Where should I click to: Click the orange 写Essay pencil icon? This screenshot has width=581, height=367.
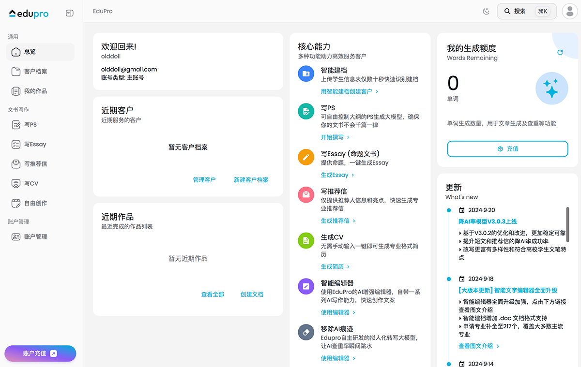pyautogui.click(x=306, y=157)
